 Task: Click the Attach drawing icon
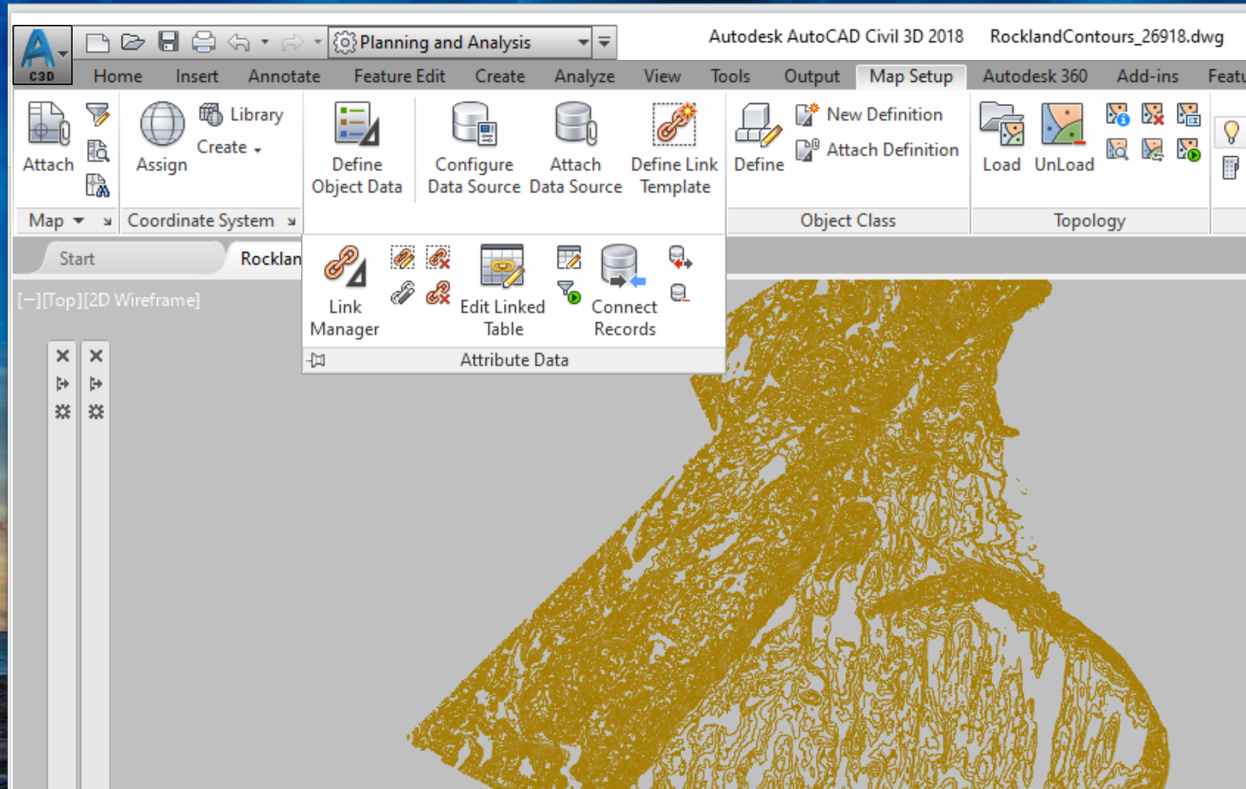[48, 124]
